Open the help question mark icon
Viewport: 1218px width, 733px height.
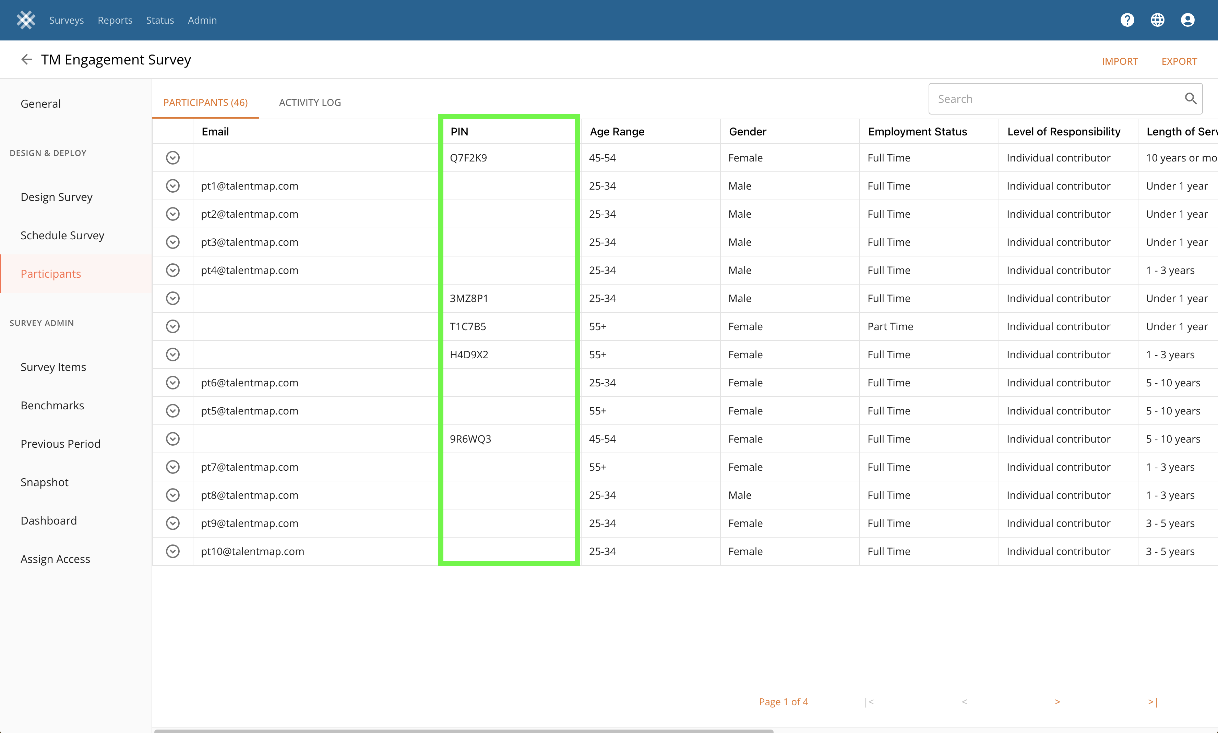[1127, 20]
